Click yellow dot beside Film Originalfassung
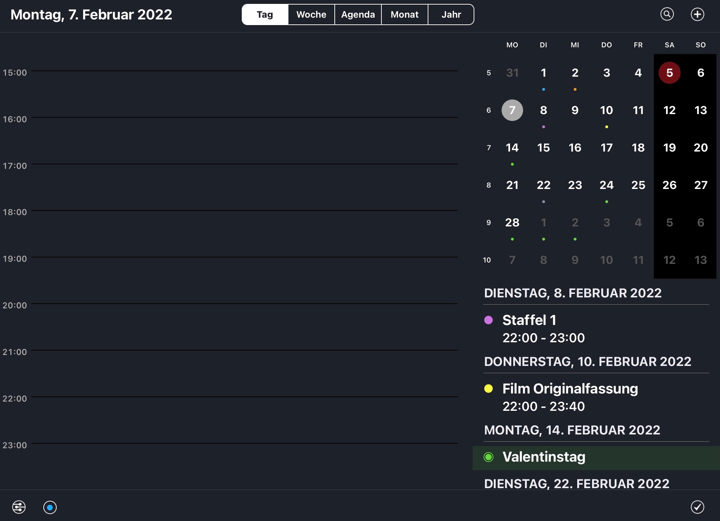The width and height of the screenshot is (720, 521). [488, 389]
